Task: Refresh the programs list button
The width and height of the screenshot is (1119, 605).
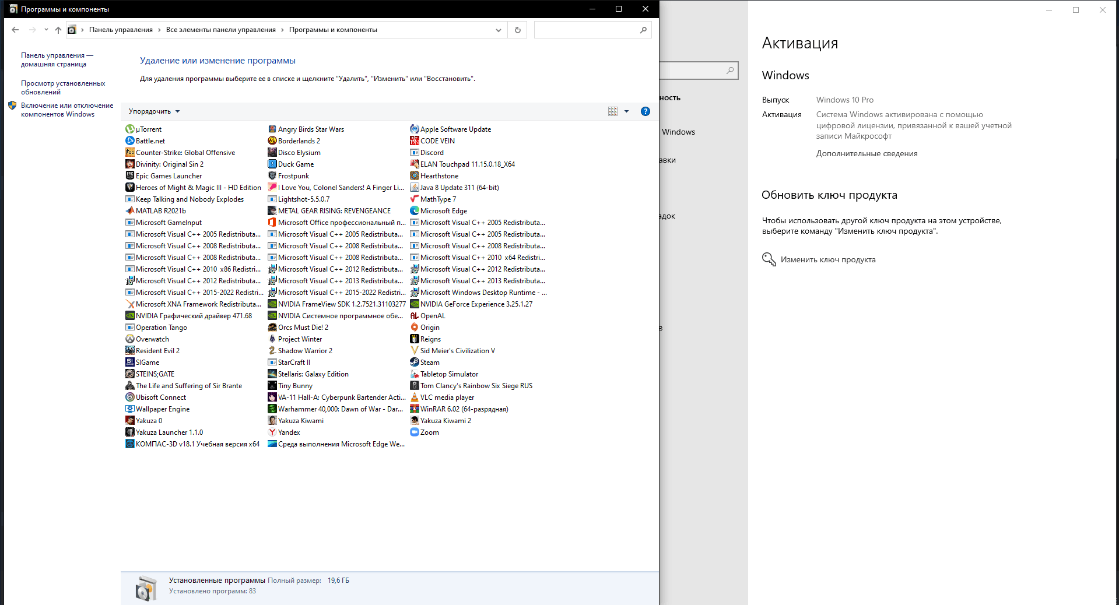Action: tap(518, 30)
